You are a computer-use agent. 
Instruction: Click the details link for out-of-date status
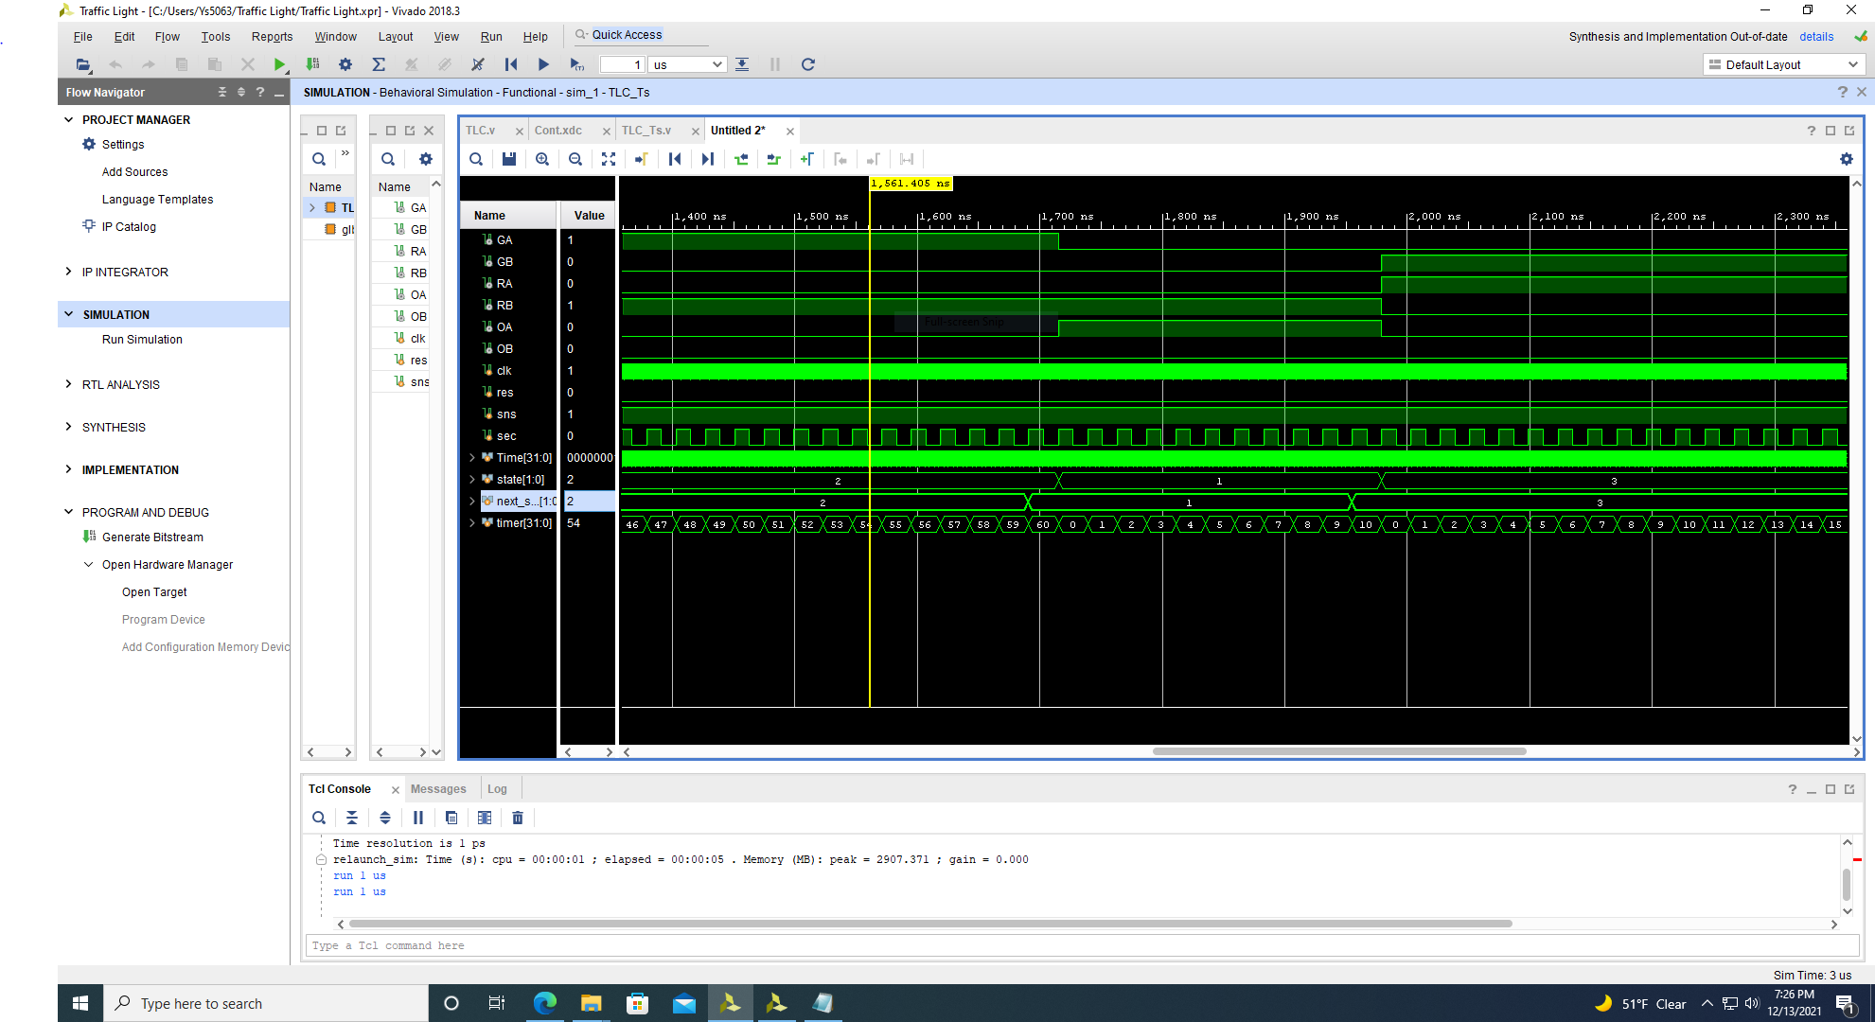(x=1815, y=36)
